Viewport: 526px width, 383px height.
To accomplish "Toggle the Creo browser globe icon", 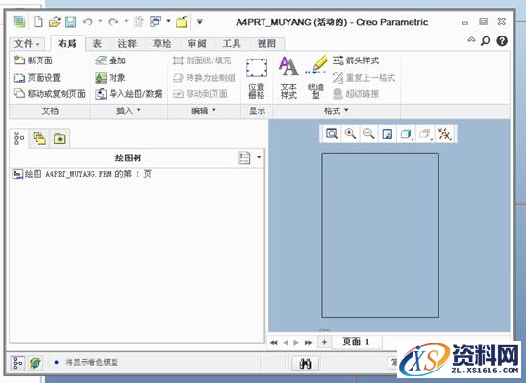I will tap(36, 363).
